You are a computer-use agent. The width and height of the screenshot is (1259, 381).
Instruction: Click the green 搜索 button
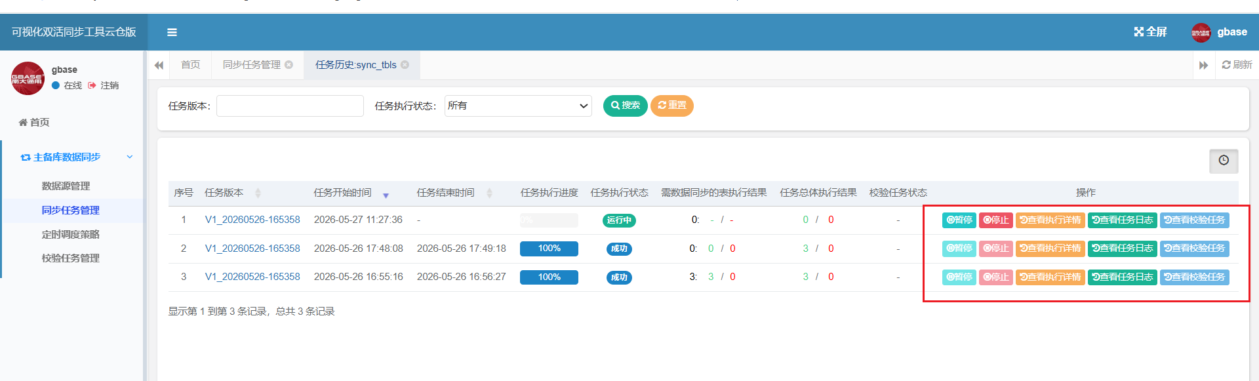coord(625,106)
